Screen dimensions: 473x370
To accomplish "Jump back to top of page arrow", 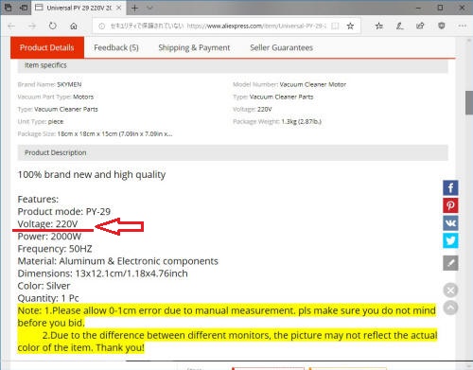I will (450, 308).
